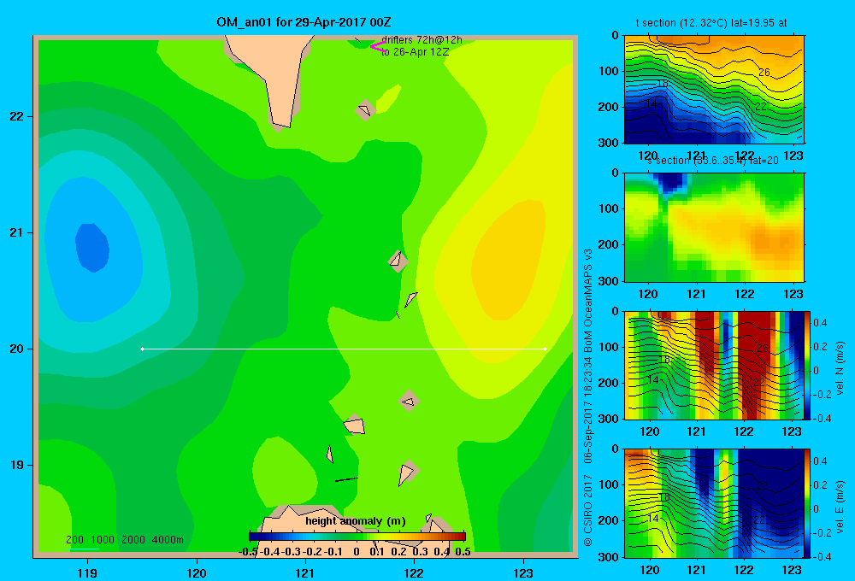Click the main map longitude label 119
Screen dimensions: 855x581
point(87,572)
